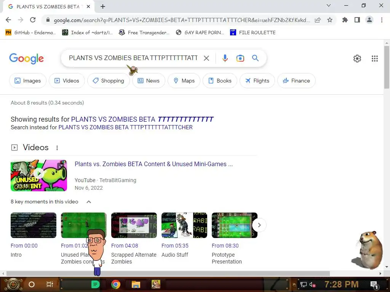Open Task View on the taskbar
This screenshot has width=390, height=292.
pos(50,284)
